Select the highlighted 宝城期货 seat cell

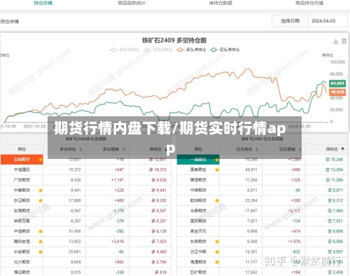tap(22, 160)
